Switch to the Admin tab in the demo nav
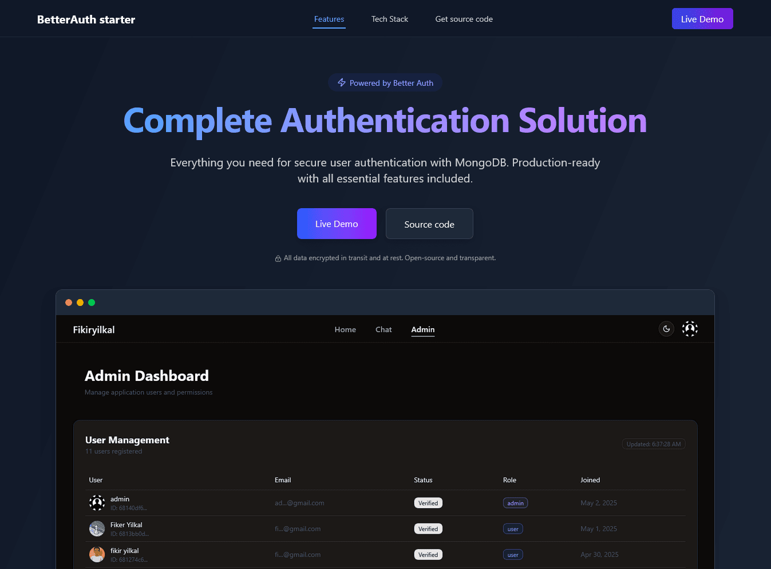Screen dimensions: 771x569 [422, 329]
